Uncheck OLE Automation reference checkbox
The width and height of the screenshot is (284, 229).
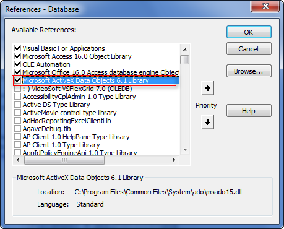click(x=17, y=64)
